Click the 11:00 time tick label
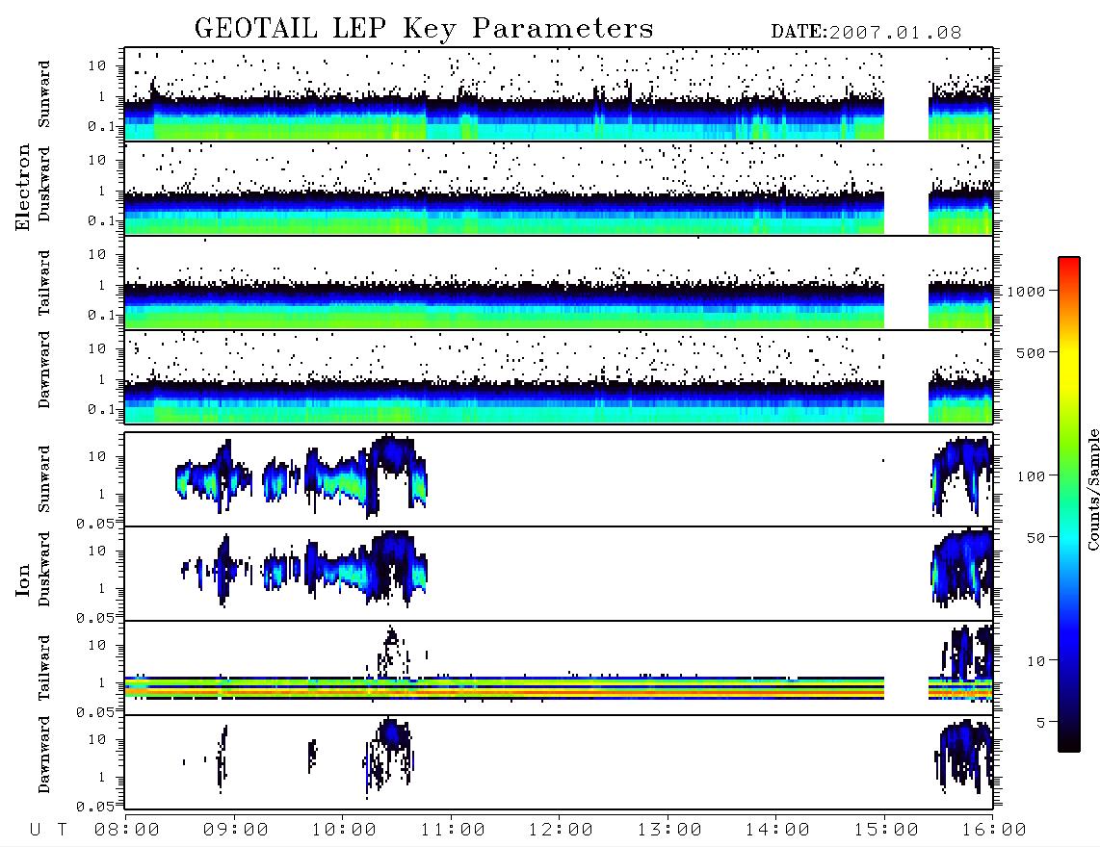 [x=452, y=830]
